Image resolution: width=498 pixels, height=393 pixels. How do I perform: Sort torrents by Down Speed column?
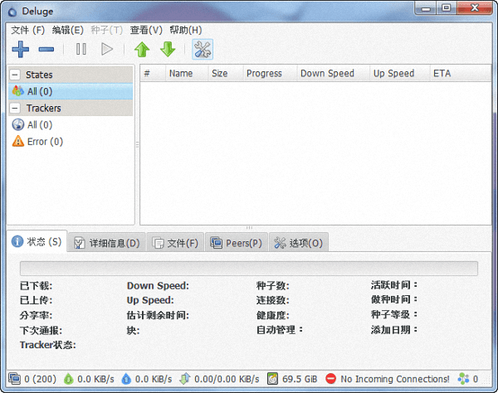pyautogui.click(x=333, y=73)
